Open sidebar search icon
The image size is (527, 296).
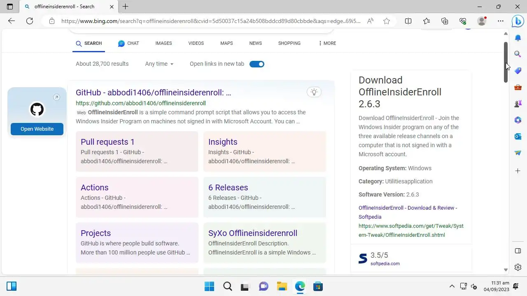pos(518,54)
